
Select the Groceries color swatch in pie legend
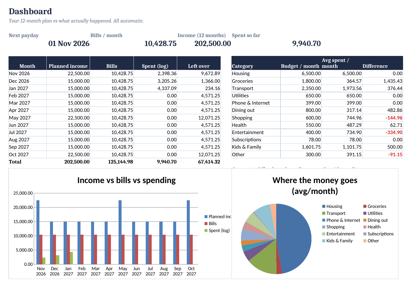(365, 206)
